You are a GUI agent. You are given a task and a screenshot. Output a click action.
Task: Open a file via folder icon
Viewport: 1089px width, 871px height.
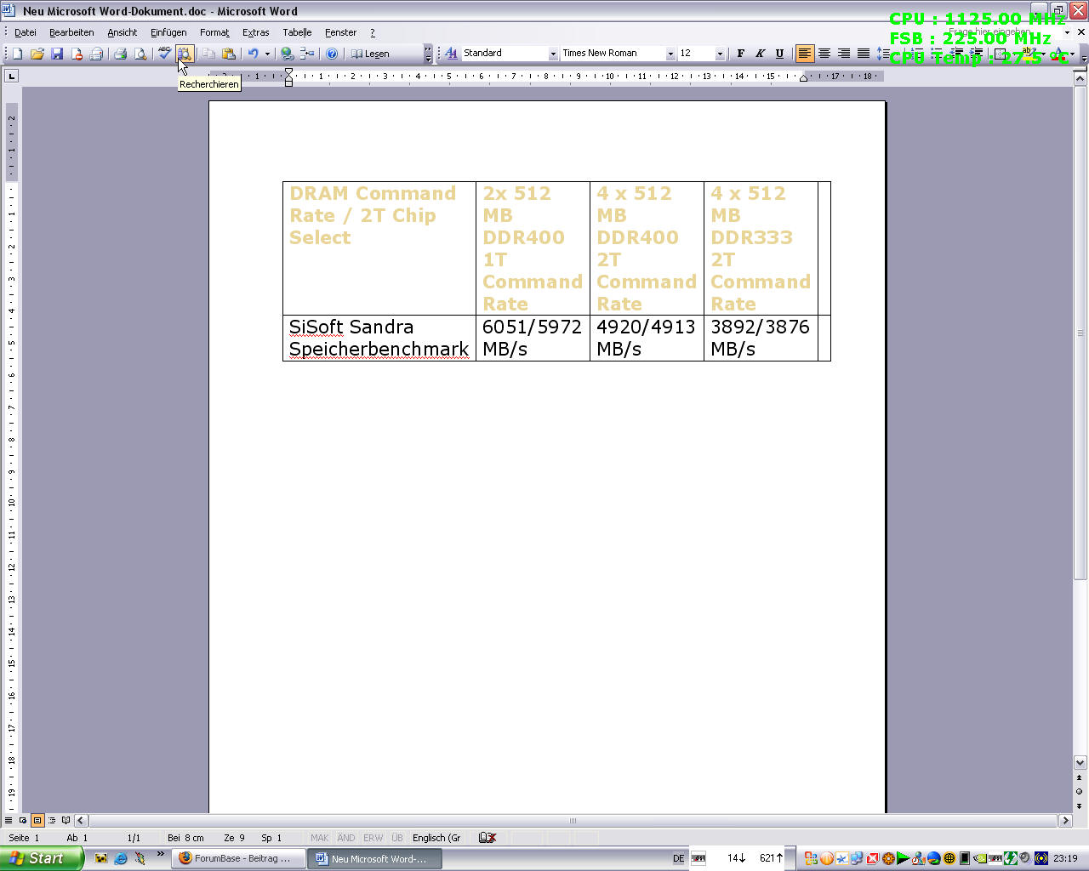tap(37, 54)
